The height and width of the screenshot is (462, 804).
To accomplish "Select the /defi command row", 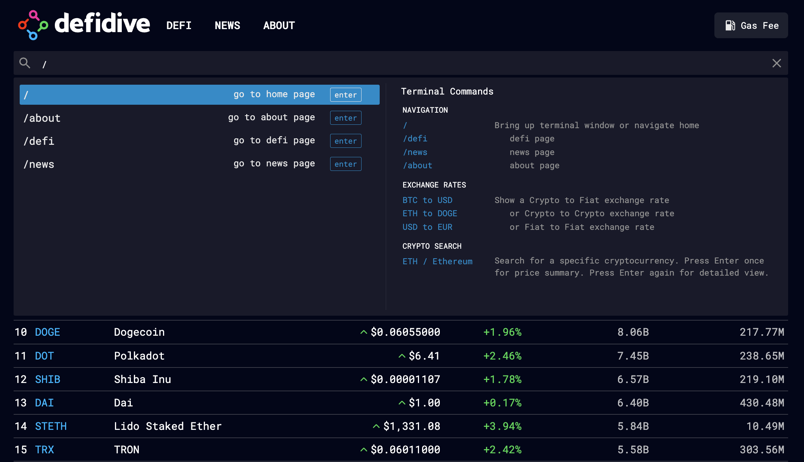I will point(200,141).
